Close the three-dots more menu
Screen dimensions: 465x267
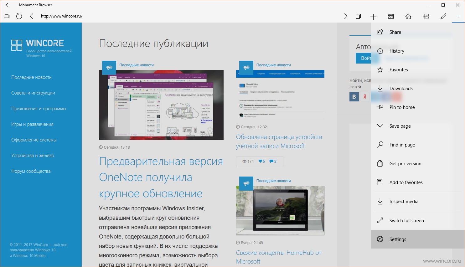click(458, 16)
